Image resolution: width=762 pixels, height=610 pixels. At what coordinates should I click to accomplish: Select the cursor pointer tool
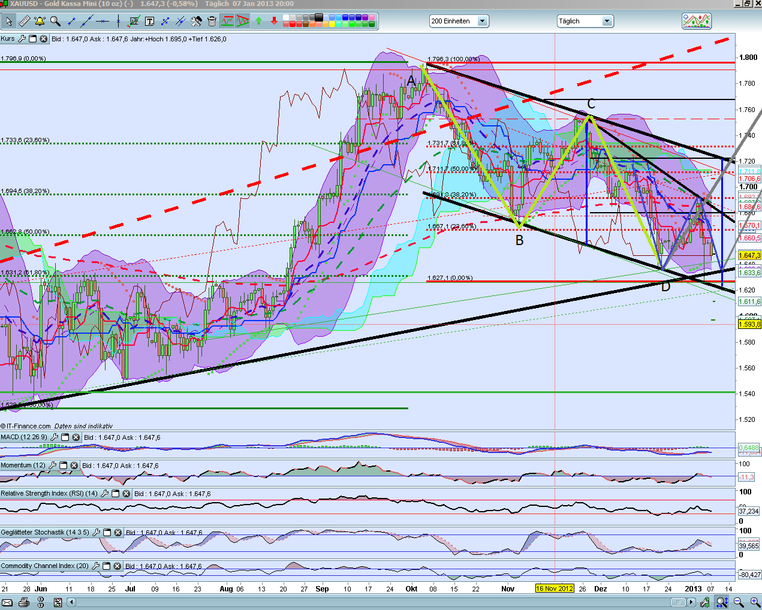point(8,21)
